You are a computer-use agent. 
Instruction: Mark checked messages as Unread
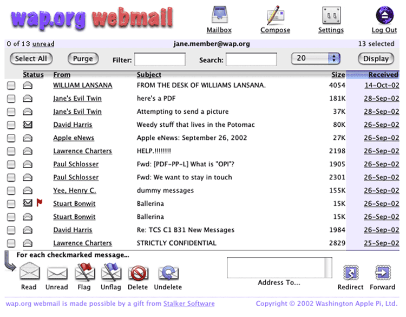click(x=57, y=273)
